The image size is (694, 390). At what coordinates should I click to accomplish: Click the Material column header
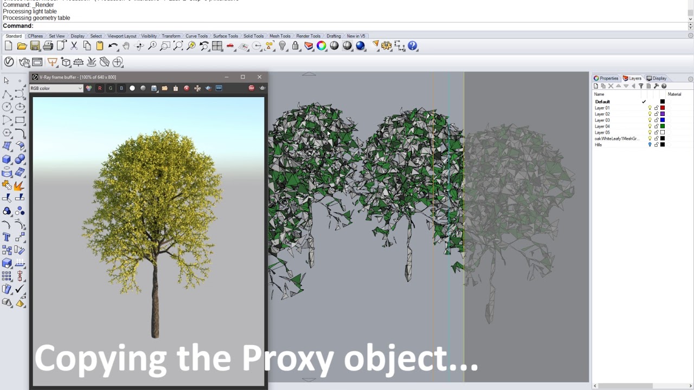pyautogui.click(x=674, y=94)
